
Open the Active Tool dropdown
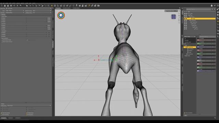pyautogui.click(x=29, y=8)
